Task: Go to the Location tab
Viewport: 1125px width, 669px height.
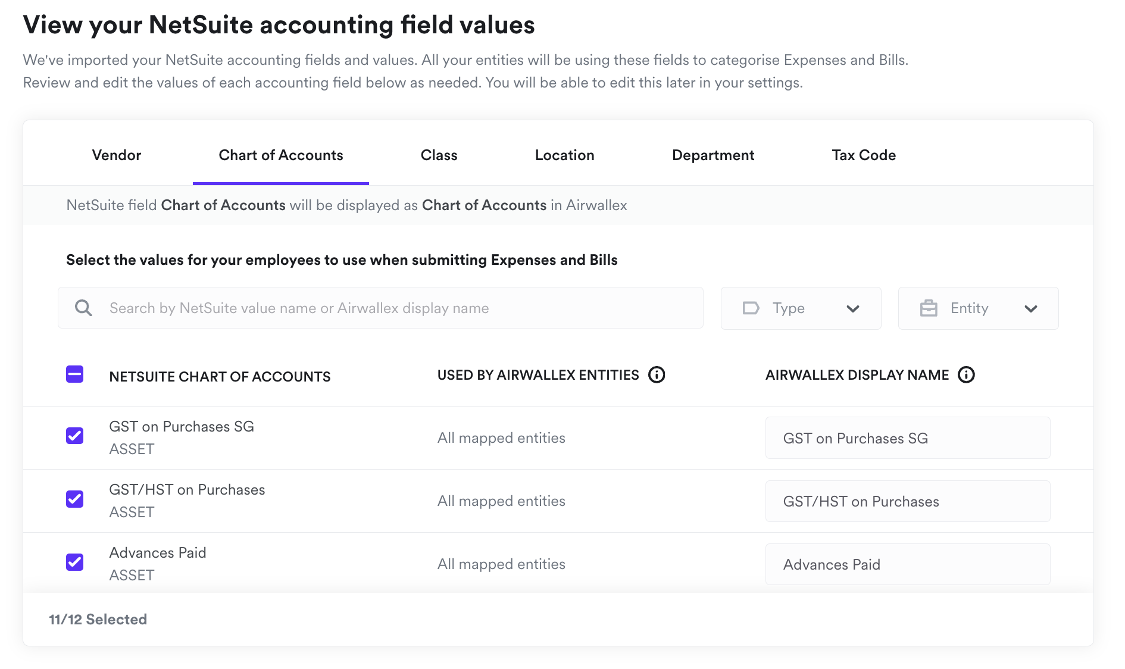Action: (x=564, y=155)
